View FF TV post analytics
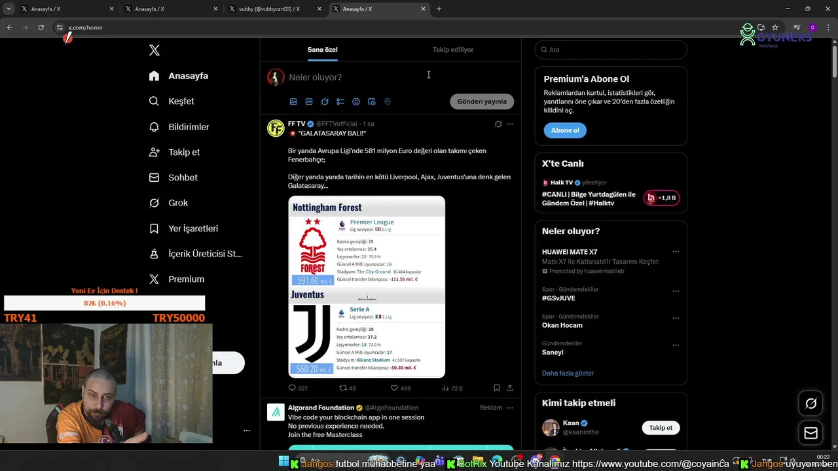838x471 pixels. click(452, 388)
